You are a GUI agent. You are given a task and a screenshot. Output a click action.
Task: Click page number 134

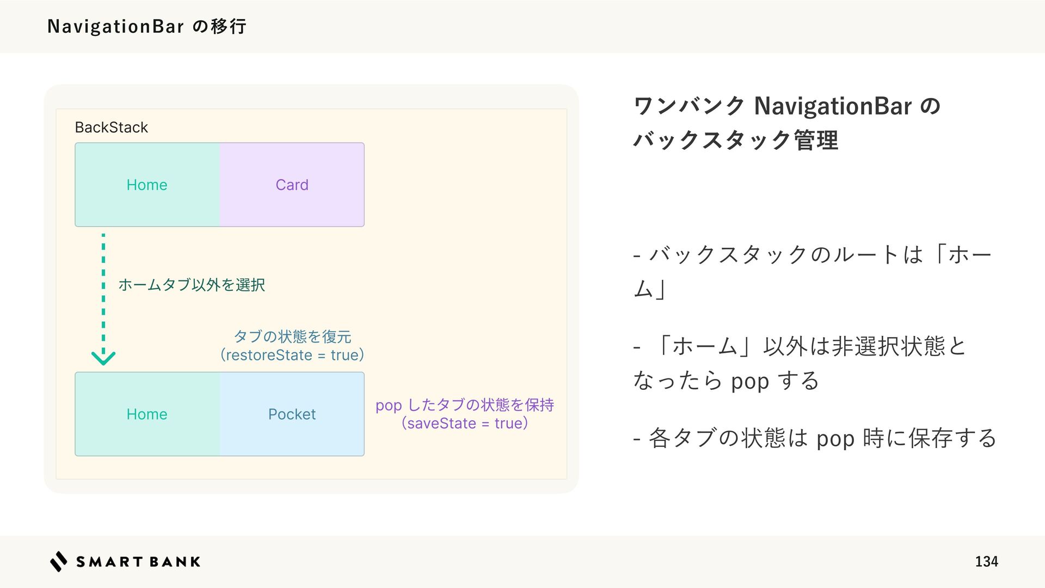click(x=986, y=561)
